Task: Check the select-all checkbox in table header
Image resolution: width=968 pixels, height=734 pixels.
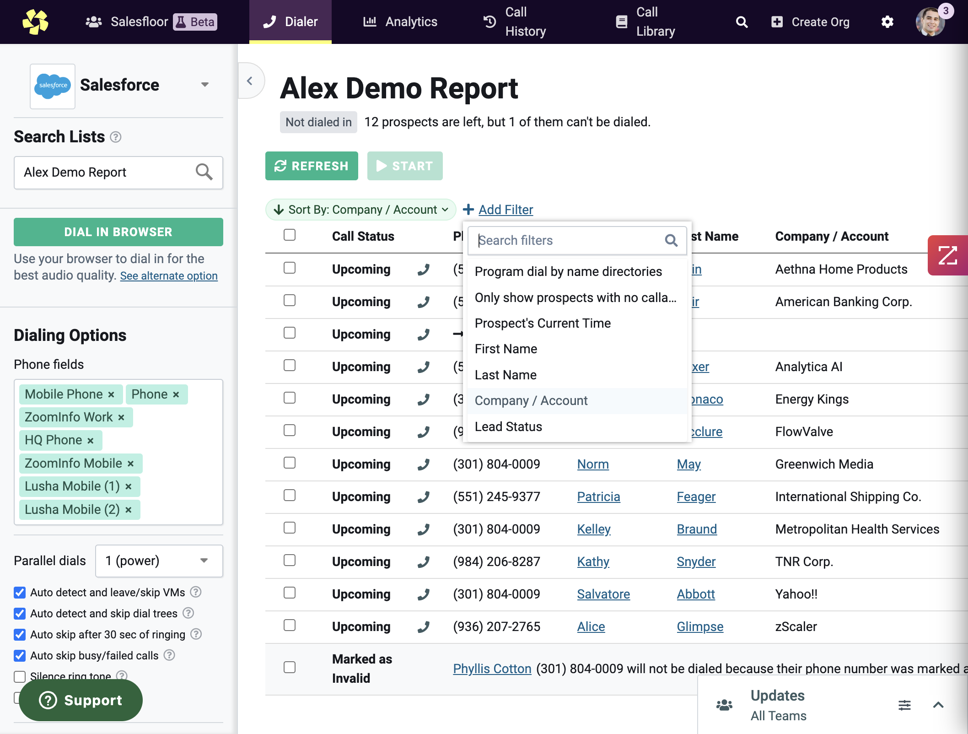Action: [x=290, y=235]
